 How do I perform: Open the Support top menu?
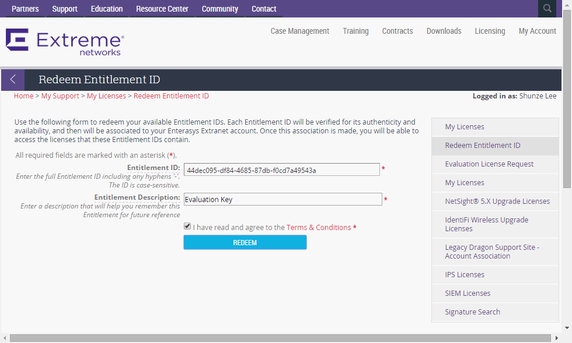(x=65, y=9)
